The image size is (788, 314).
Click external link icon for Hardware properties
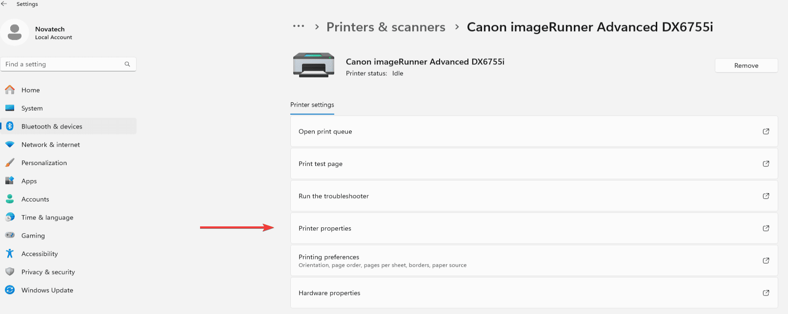(766, 293)
